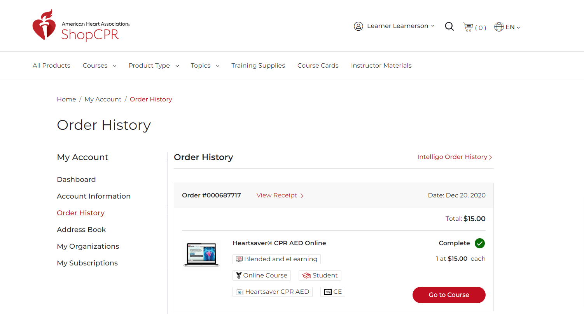
Task: Click the globe language icon
Action: [499, 27]
